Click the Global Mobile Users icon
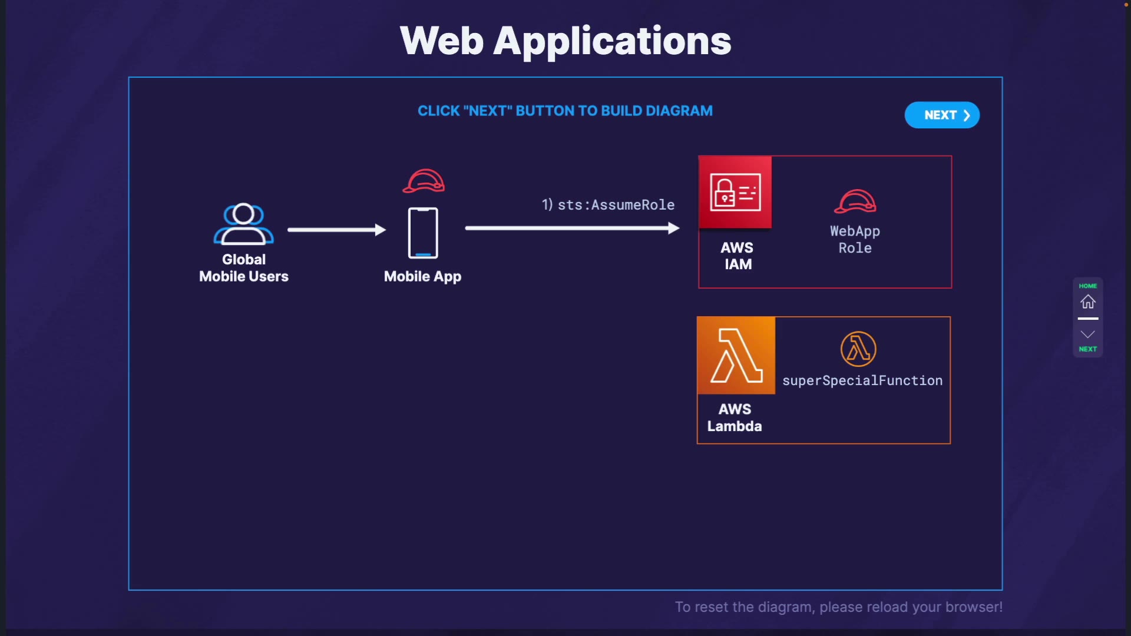This screenshot has height=636, width=1131. 243,224
